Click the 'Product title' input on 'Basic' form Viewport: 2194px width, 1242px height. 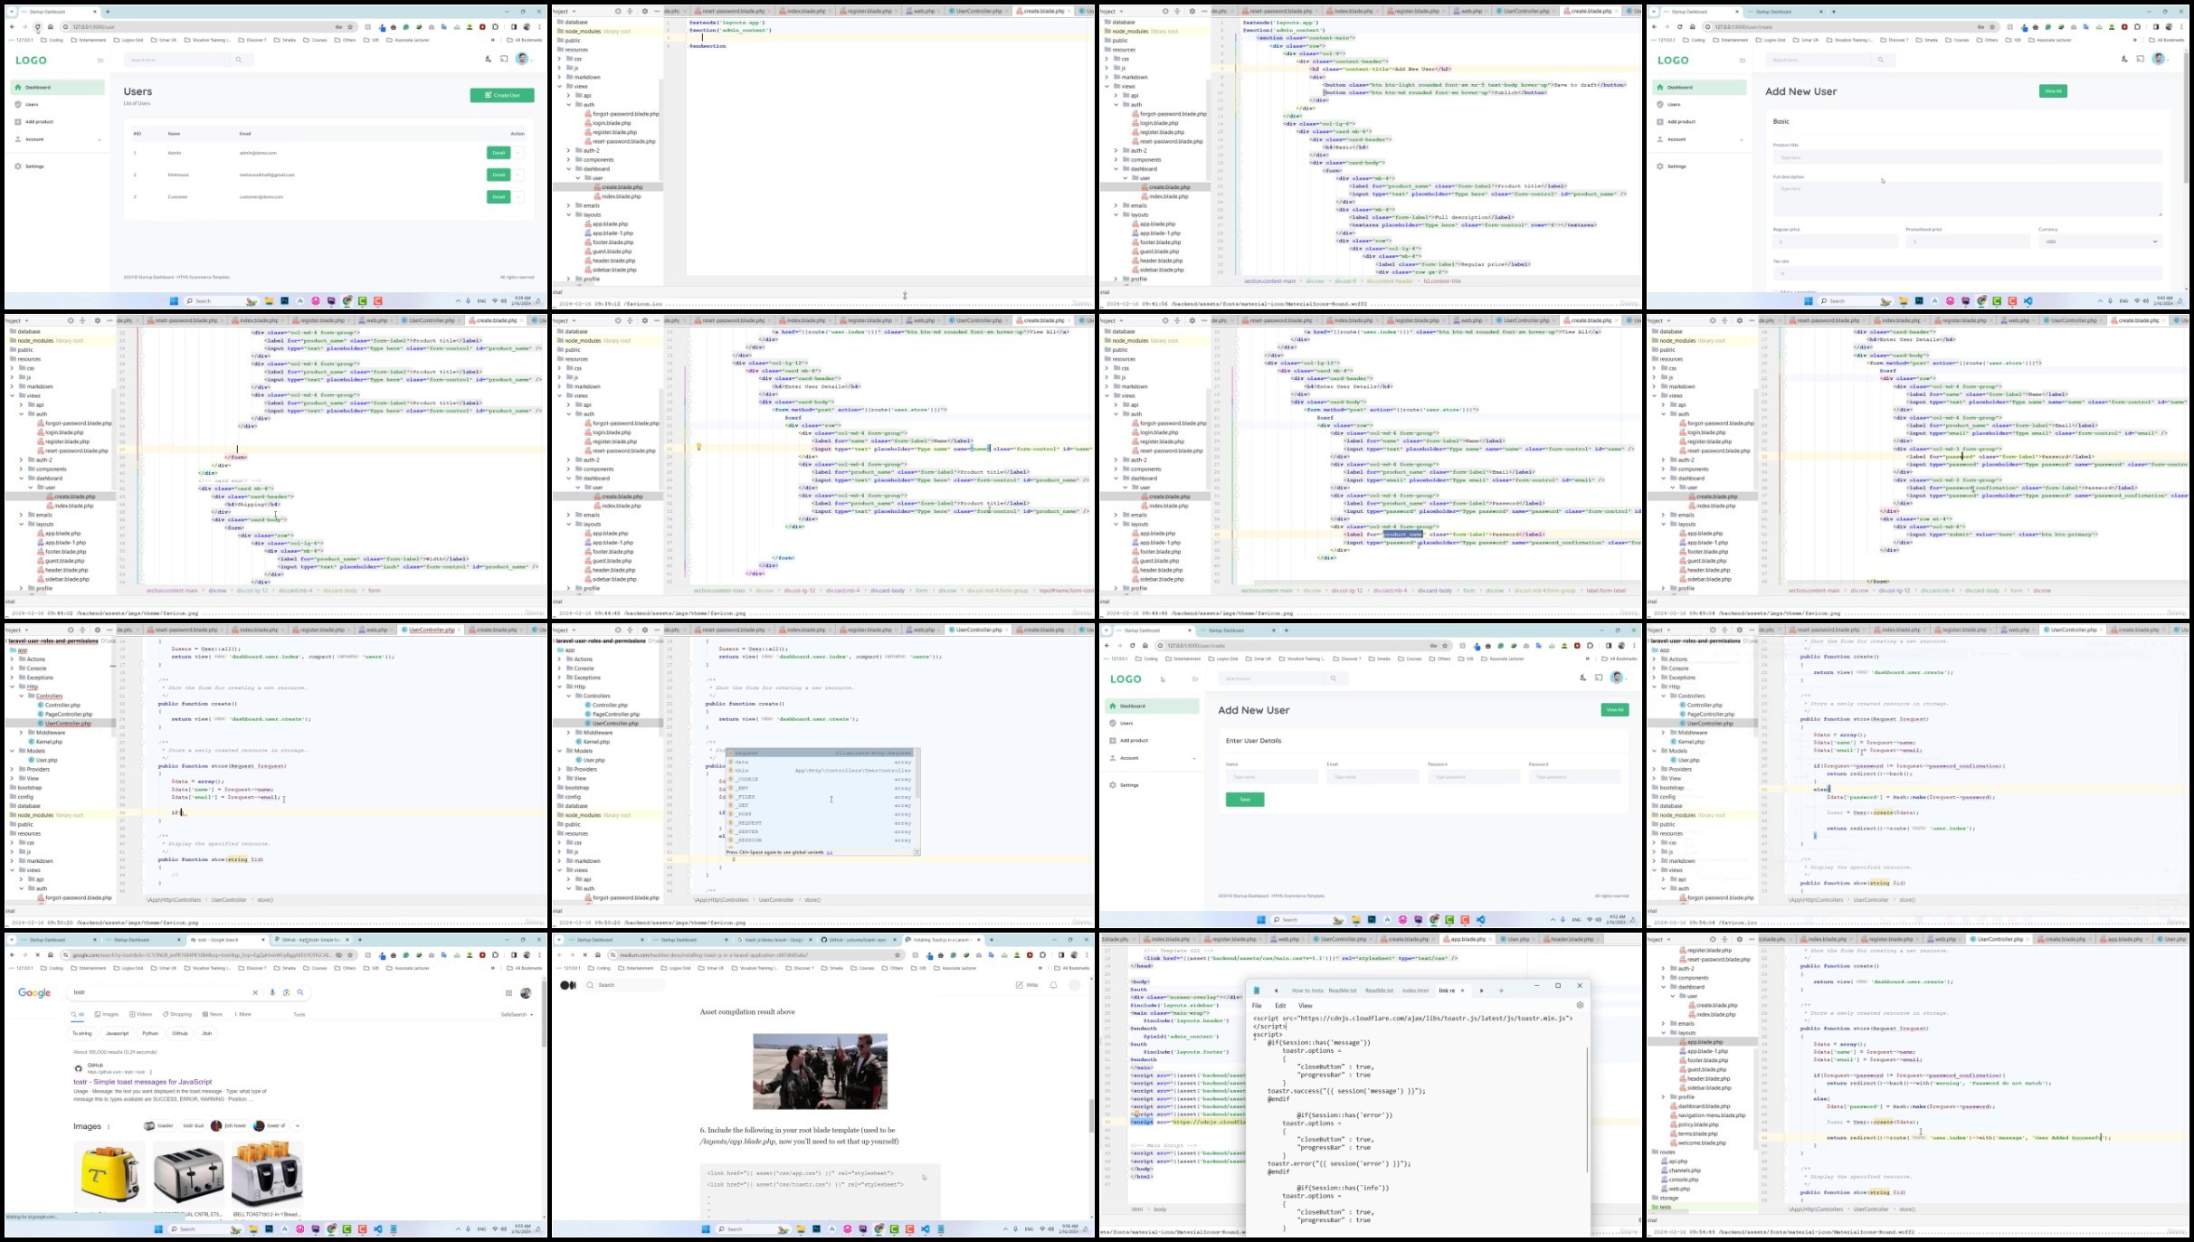click(x=1967, y=157)
